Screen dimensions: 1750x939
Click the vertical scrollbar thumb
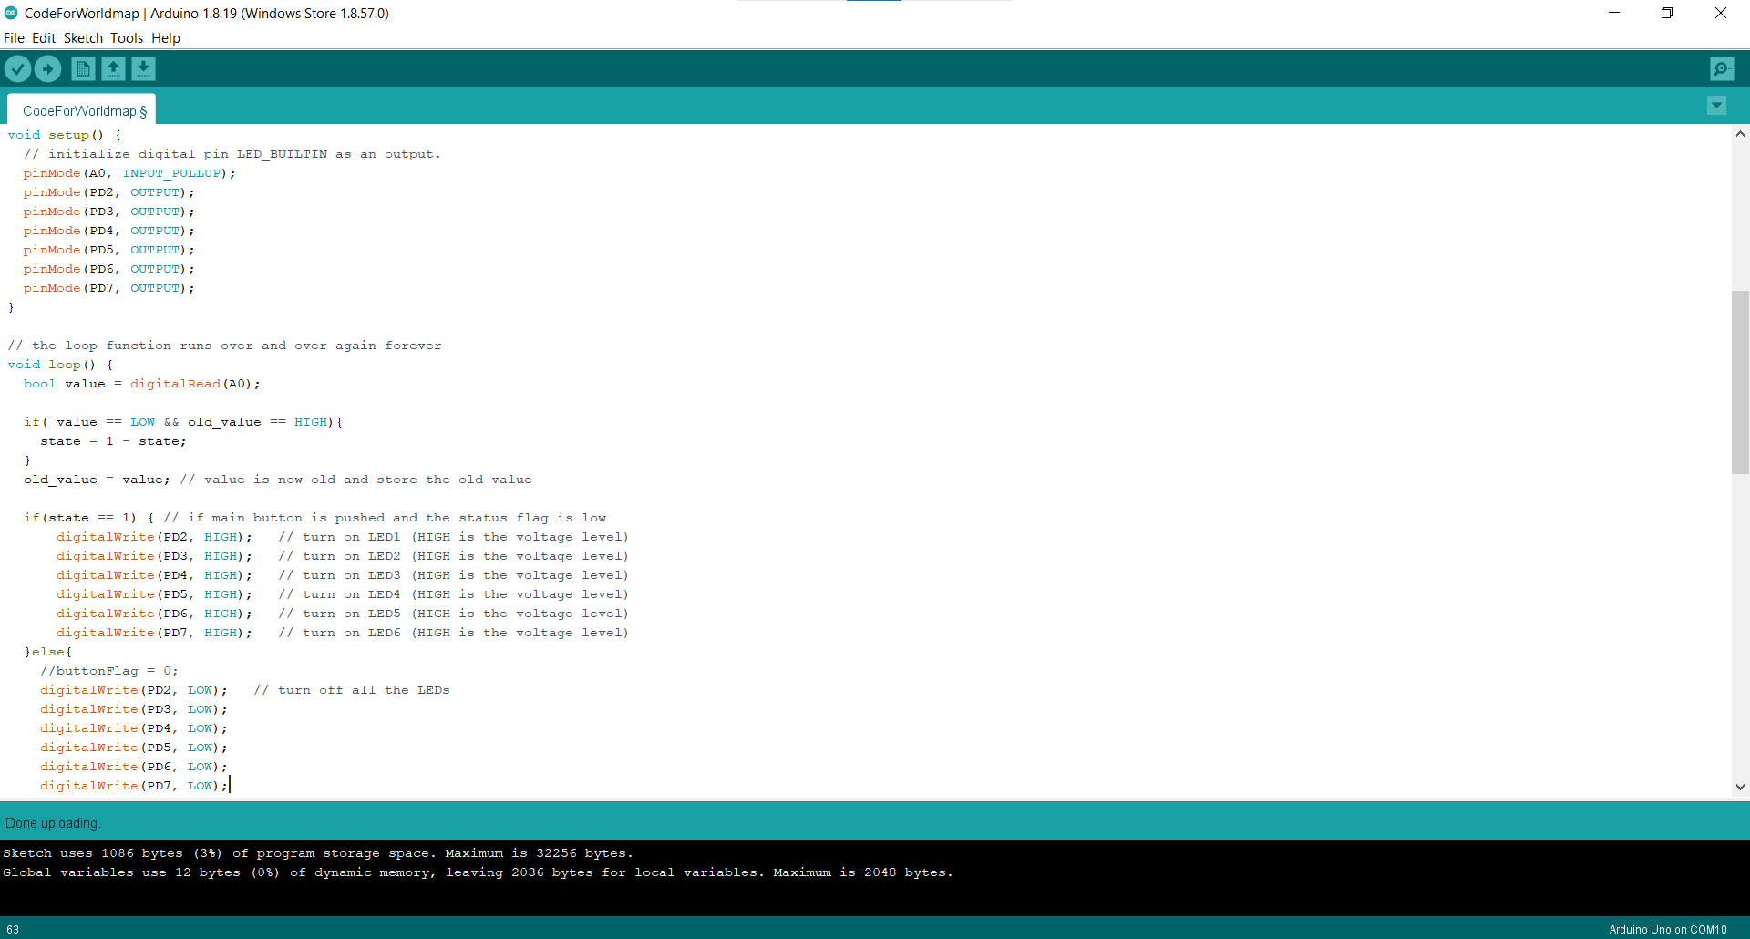pyautogui.click(x=1740, y=382)
